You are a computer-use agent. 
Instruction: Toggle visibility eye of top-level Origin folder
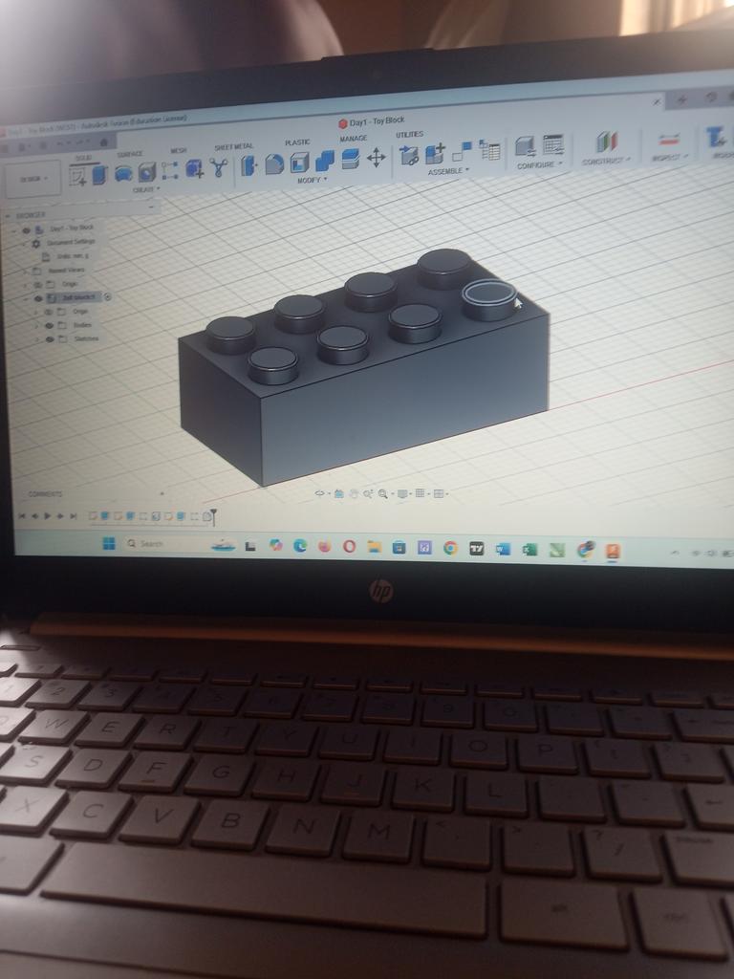click(x=39, y=285)
